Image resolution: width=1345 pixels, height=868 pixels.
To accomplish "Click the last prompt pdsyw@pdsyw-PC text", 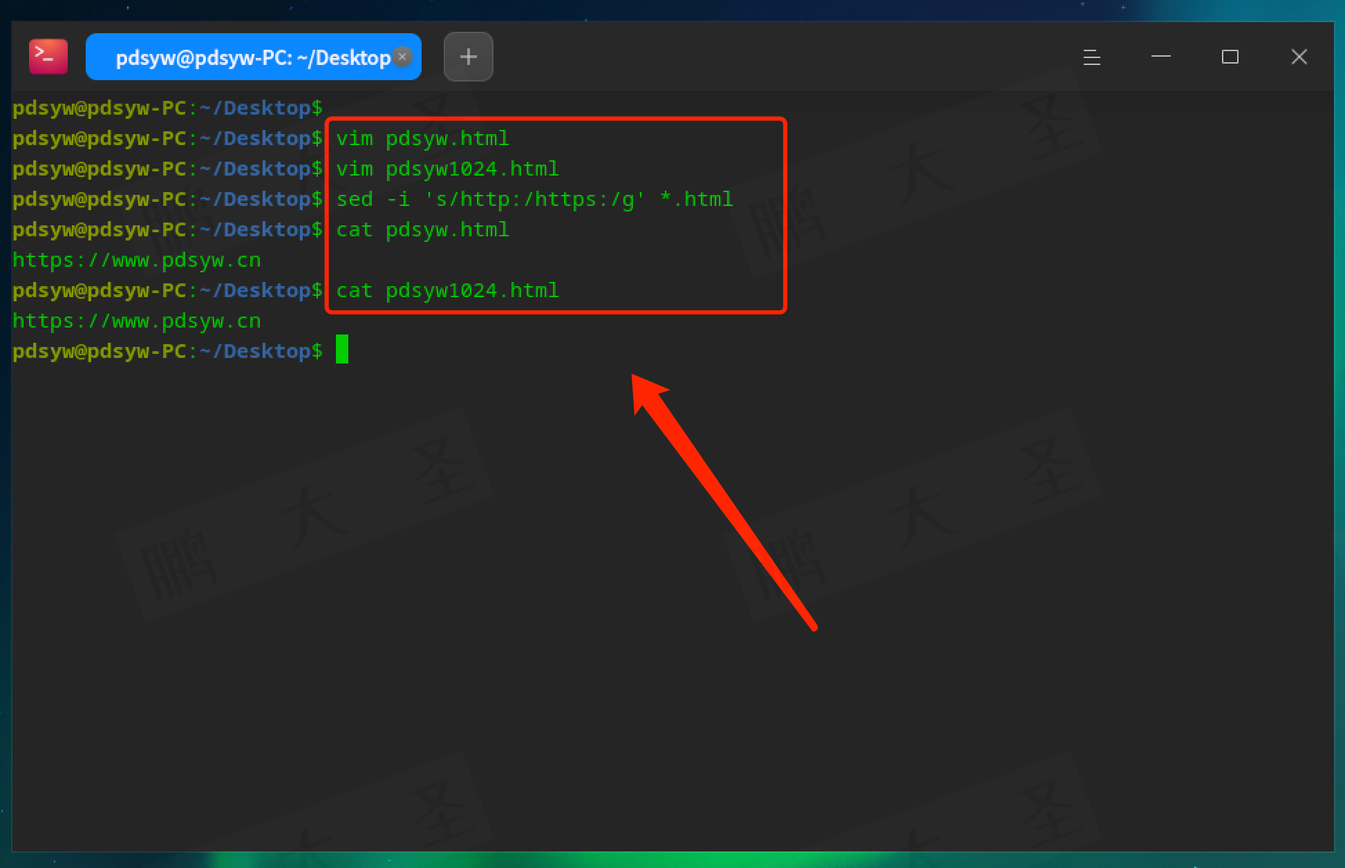I will coord(100,352).
